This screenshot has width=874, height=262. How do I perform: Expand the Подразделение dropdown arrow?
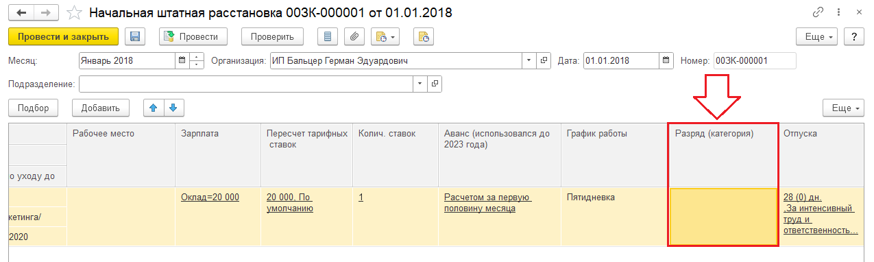click(x=421, y=84)
